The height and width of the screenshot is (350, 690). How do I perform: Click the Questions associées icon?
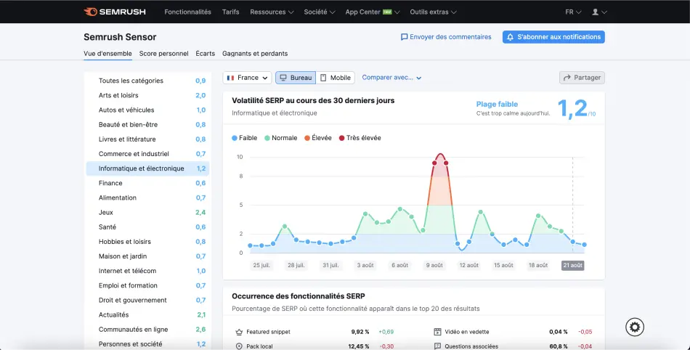pyautogui.click(x=437, y=346)
